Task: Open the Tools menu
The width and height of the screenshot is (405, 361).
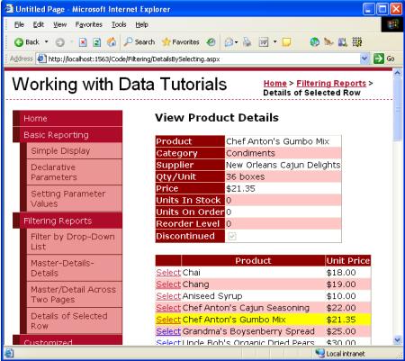Action: (x=119, y=24)
